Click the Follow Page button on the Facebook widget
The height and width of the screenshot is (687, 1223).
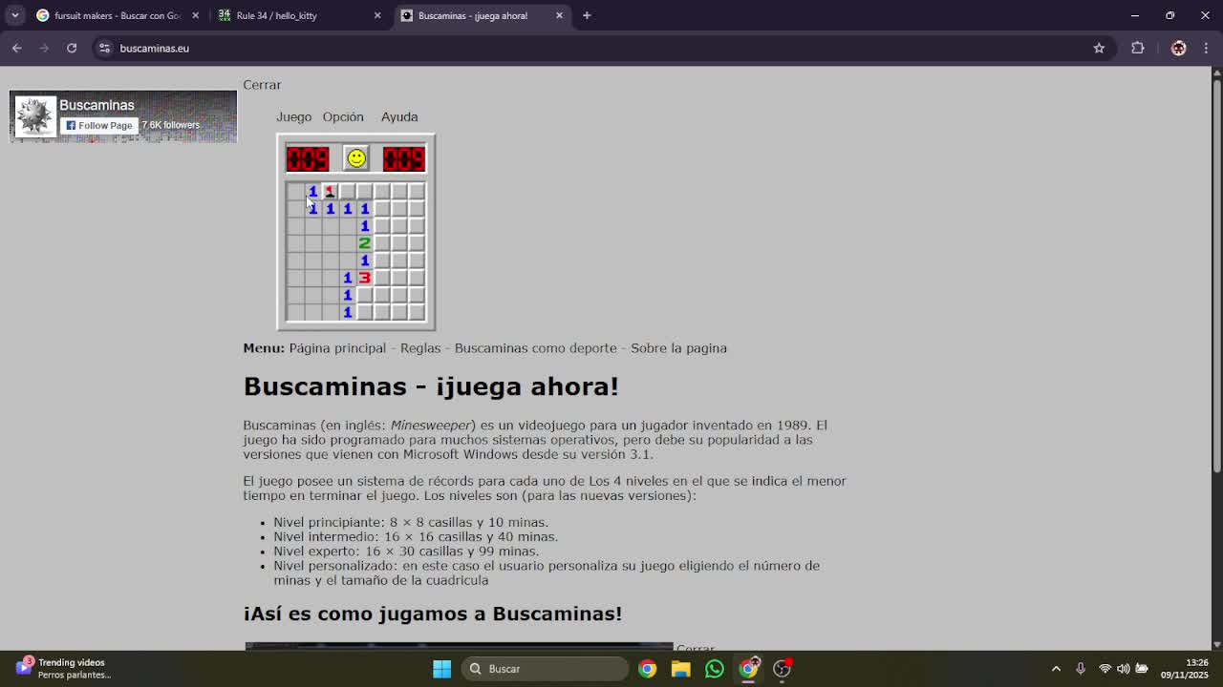[98, 125]
